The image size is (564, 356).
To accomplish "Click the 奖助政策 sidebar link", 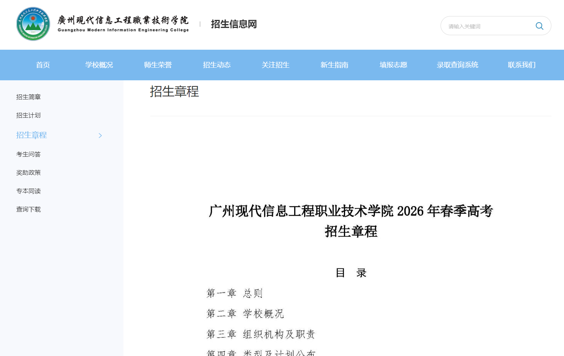I will coord(28,172).
